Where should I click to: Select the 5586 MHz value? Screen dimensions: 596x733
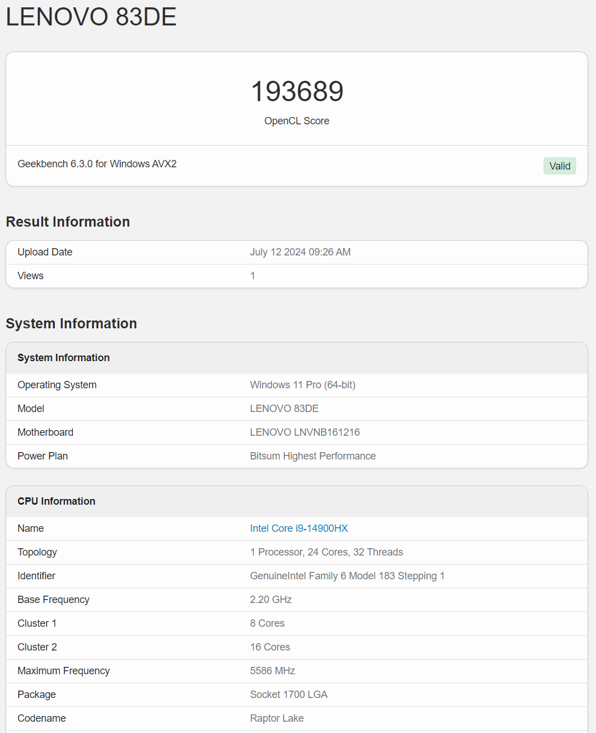pos(273,671)
